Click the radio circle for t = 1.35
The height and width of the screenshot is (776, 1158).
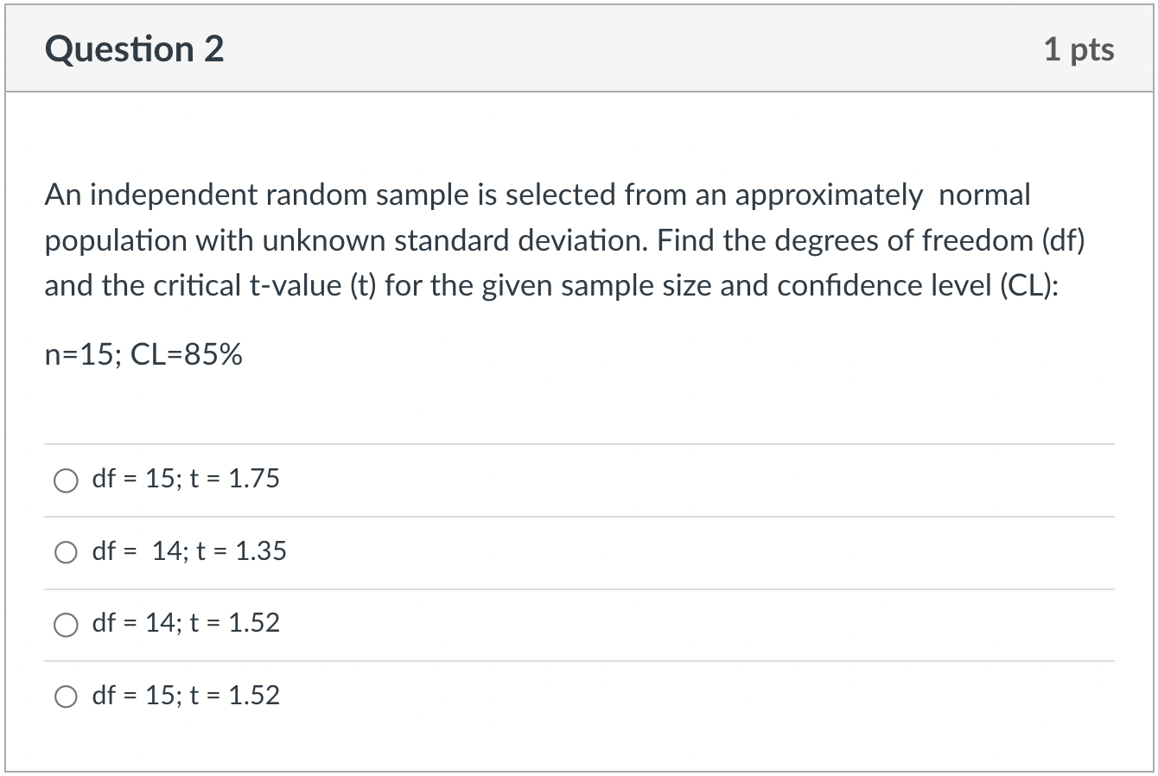click(x=66, y=552)
